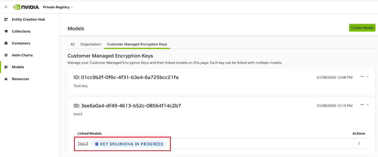Expand the Test-key encryption key card
This screenshot has height=157, width=378.
368,77
